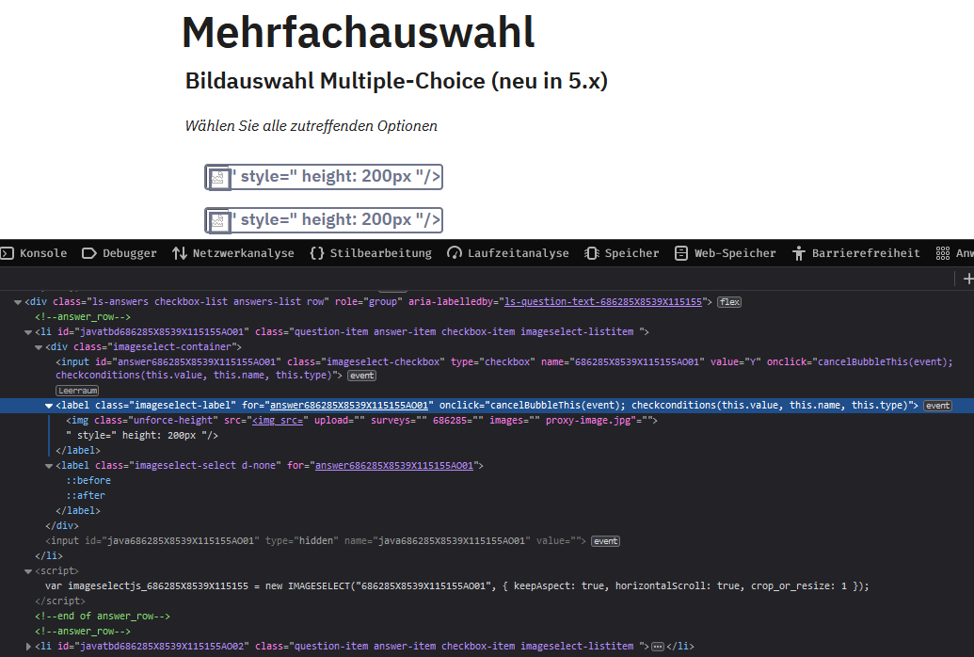Click the Speicher chip icon

pos(591,253)
